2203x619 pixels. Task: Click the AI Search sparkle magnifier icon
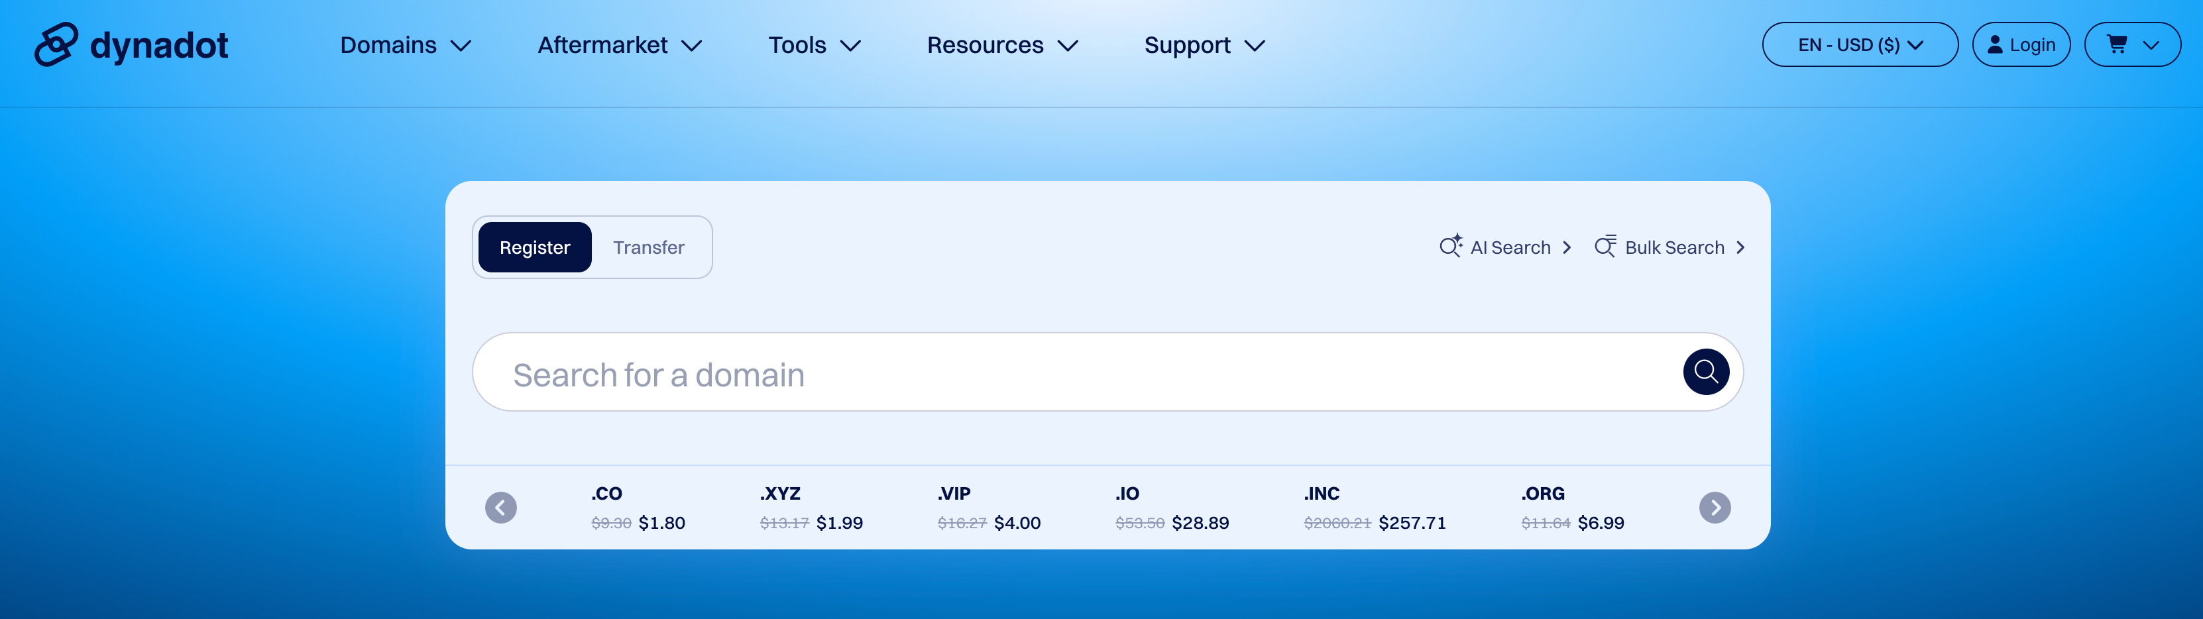(1450, 247)
